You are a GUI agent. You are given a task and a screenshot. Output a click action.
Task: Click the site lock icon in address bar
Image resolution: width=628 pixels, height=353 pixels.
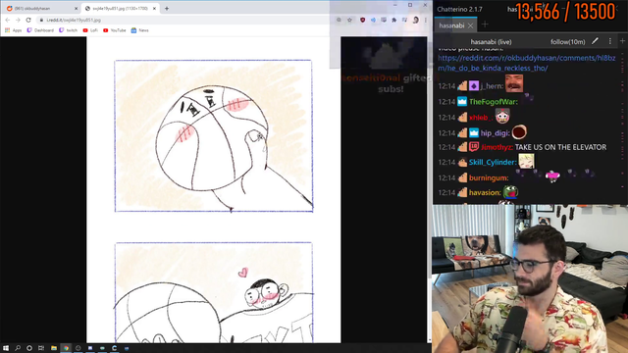[x=41, y=20]
